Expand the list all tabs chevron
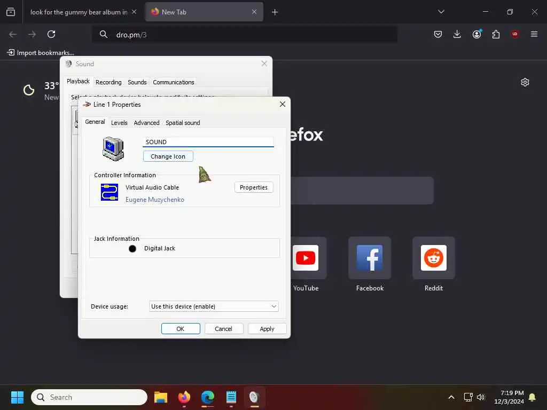547x410 pixels. pyautogui.click(x=441, y=12)
